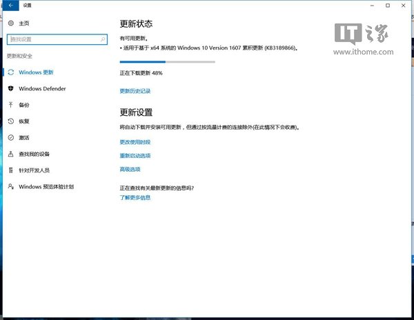The width and height of the screenshot is (414, 320).
Task: Maximize the Settings window
Action: click(x=388, y=6)
